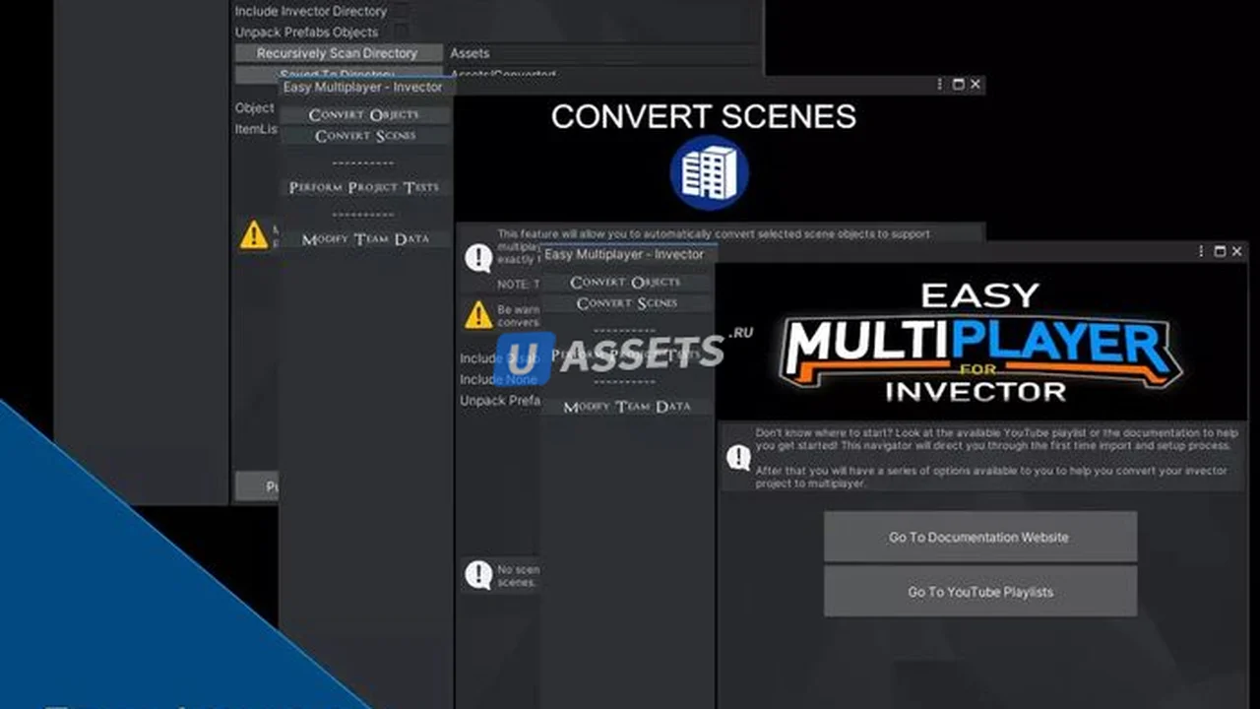The height and width of the screenshot is (709, 1260).
Task: Select Convert Scenes in the Convert Scenes window sidebar
Action: click(364, 136)
